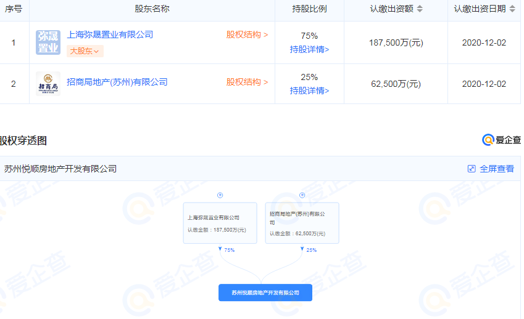Expand plus icon above 上海弥晟置业 node

pos(220,195)
